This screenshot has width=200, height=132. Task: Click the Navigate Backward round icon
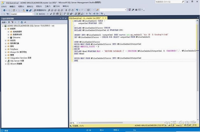(x=4, y=10)
